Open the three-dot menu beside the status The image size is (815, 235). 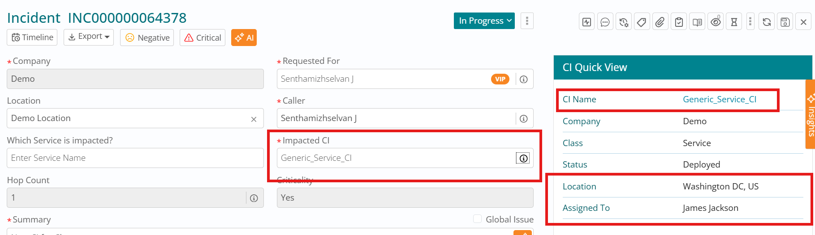pyautogui.click(x=527, y=21)
